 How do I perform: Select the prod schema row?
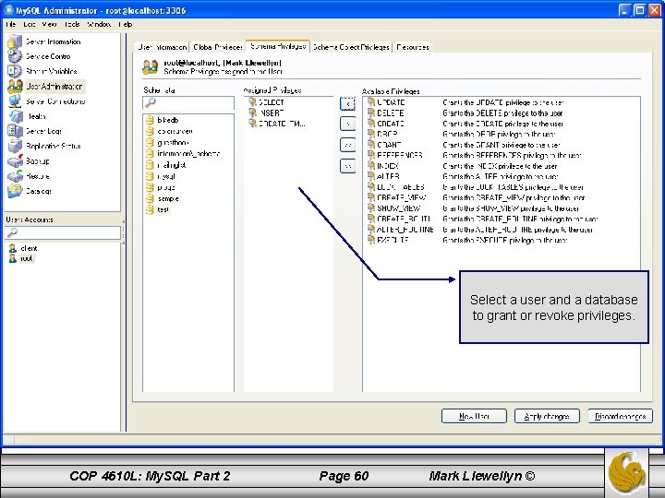click(x=161, y=187)
